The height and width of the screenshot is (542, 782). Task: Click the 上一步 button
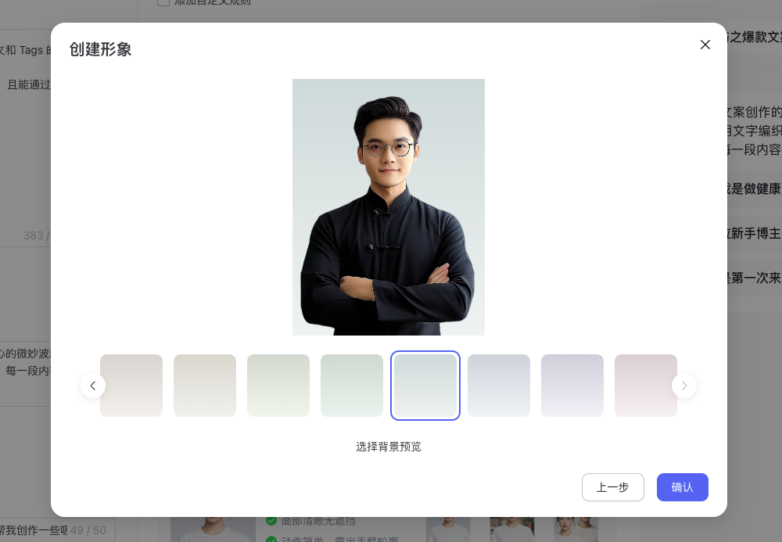click(613, 487)
